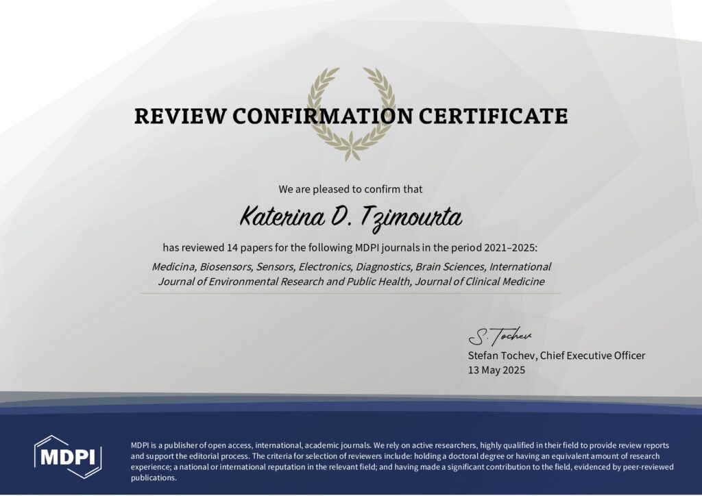Click the date 13 May 2025

point(496,370)
